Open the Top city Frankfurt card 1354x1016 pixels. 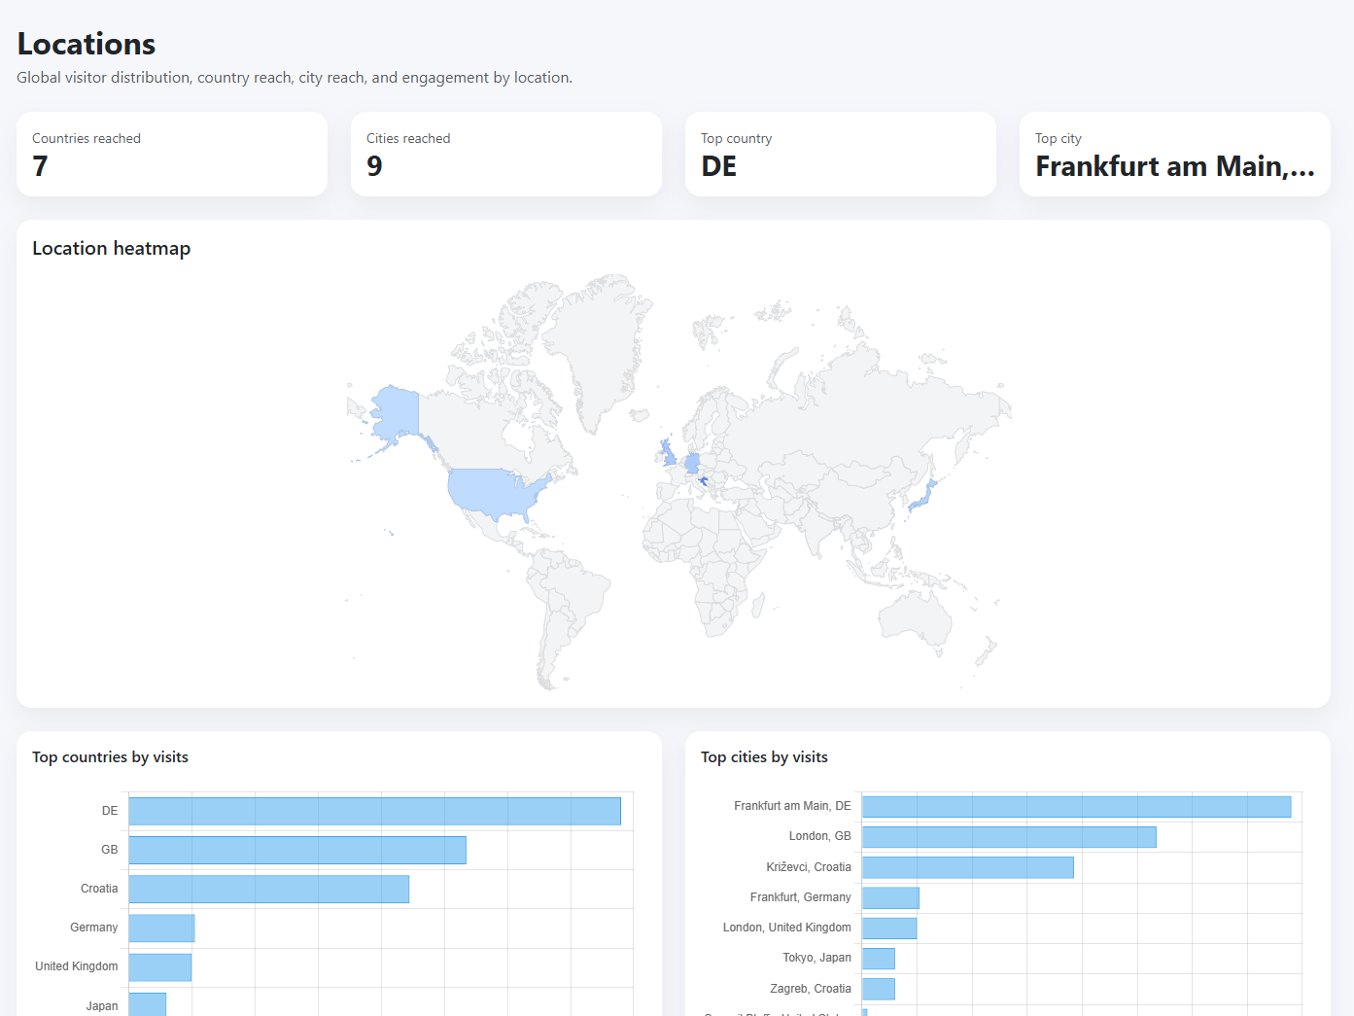pyautogui.click(x=1174, y=154)
